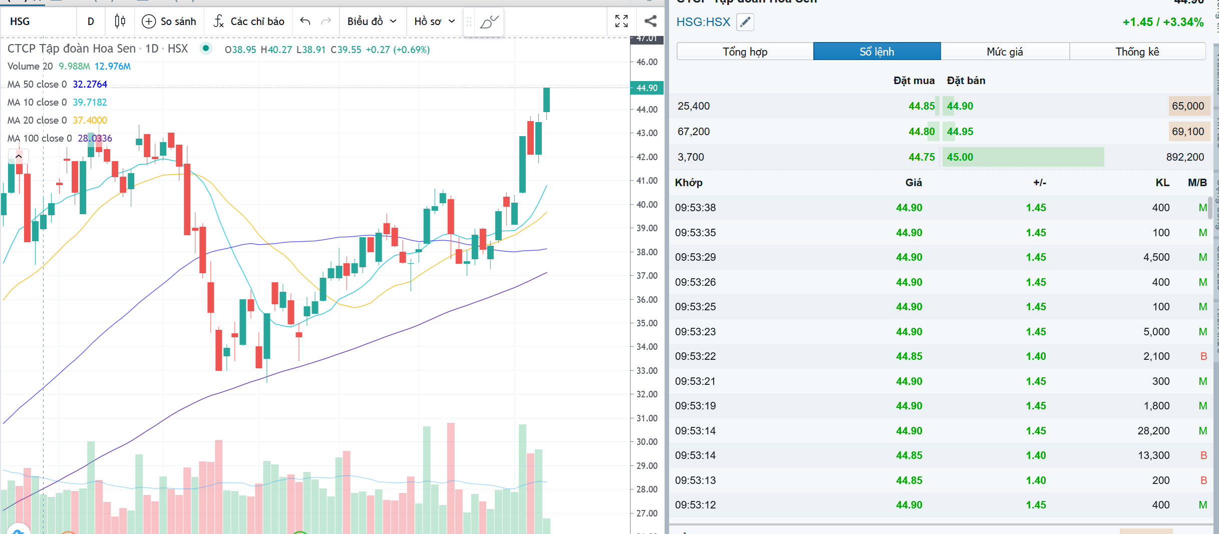Click the So sánh compare plus icon
Viewport: 1219px width, 534px height.
[149, 22]
